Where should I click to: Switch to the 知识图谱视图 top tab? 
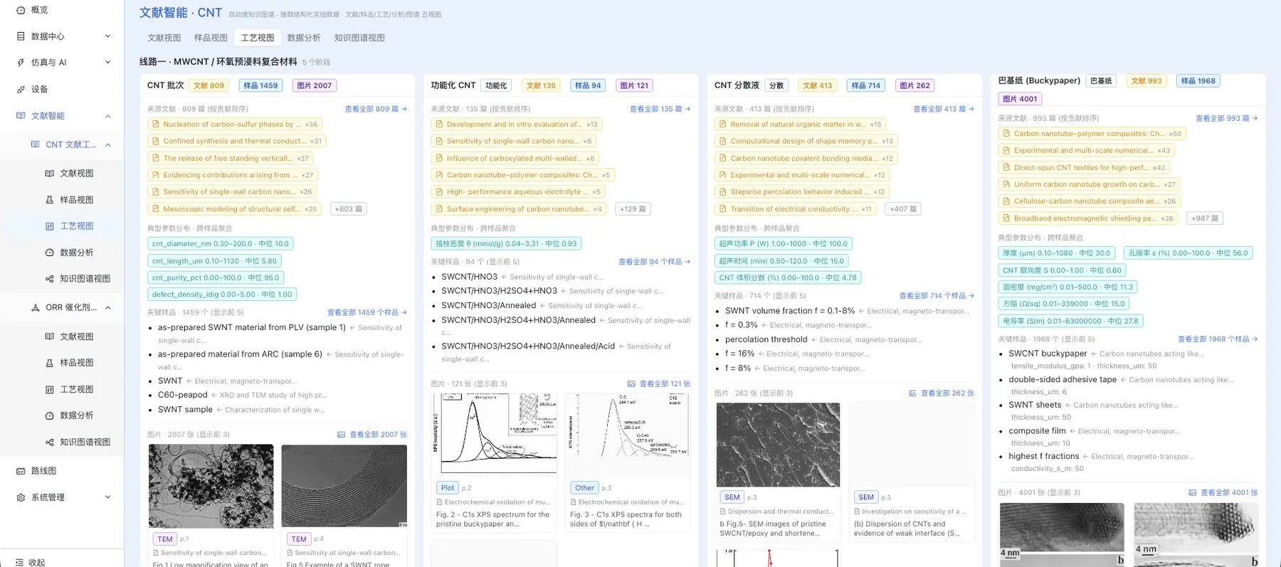click(359, 38)
